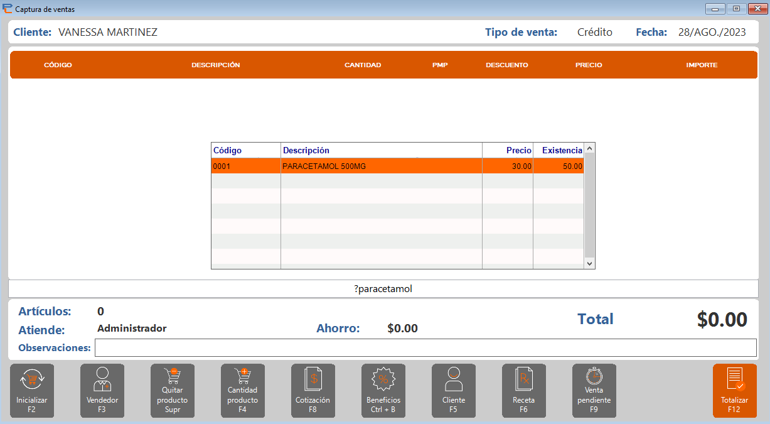Click the app icon in title bar

pyautogui.click(x=8, y=9)
